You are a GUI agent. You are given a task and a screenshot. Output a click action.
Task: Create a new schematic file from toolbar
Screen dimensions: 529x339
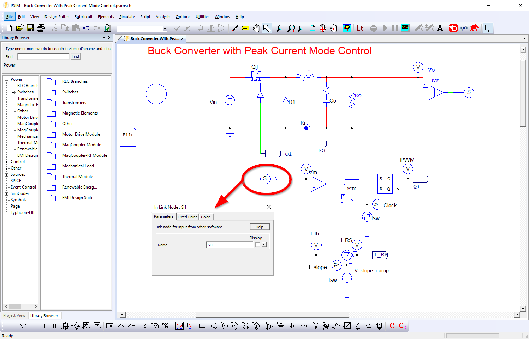9,28
